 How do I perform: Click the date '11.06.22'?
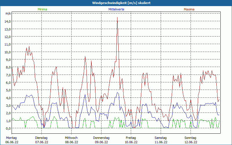click(x=161, y=142)
